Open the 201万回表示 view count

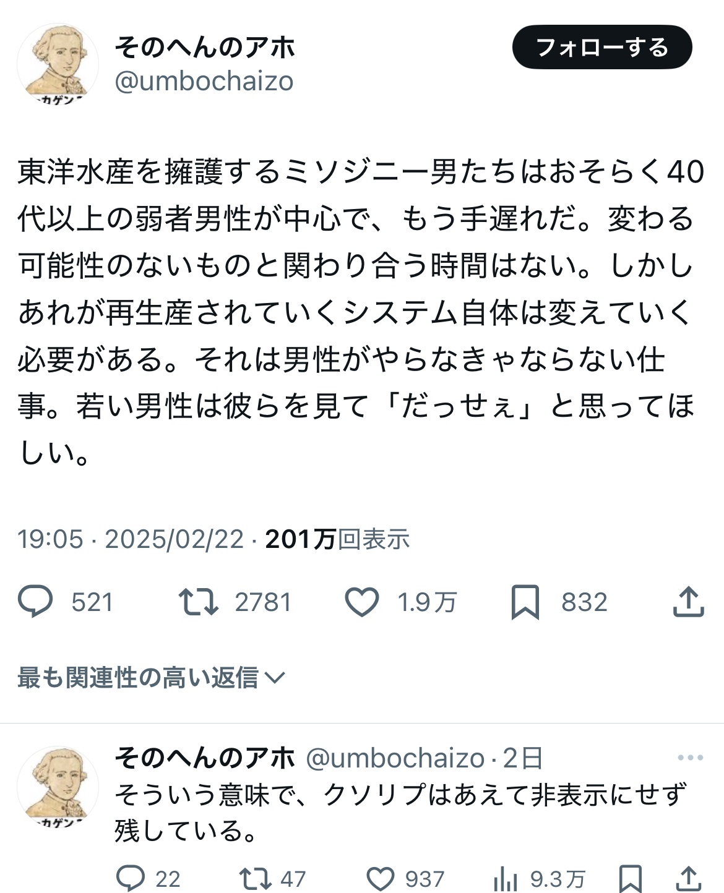[x=337, y=539]
